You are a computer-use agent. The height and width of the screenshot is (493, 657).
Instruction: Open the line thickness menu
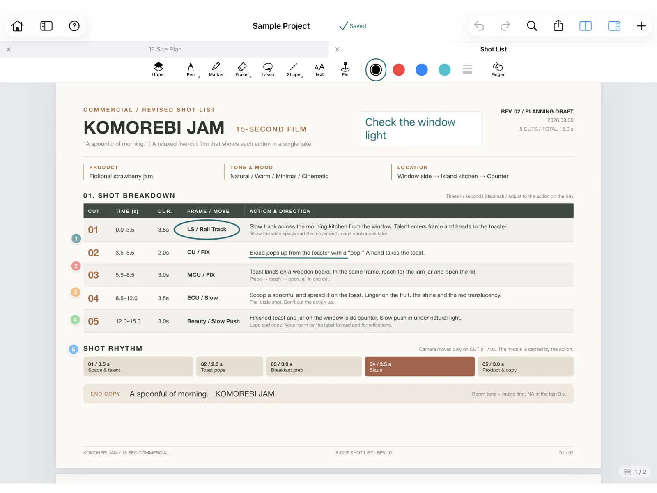click(467, 70)
